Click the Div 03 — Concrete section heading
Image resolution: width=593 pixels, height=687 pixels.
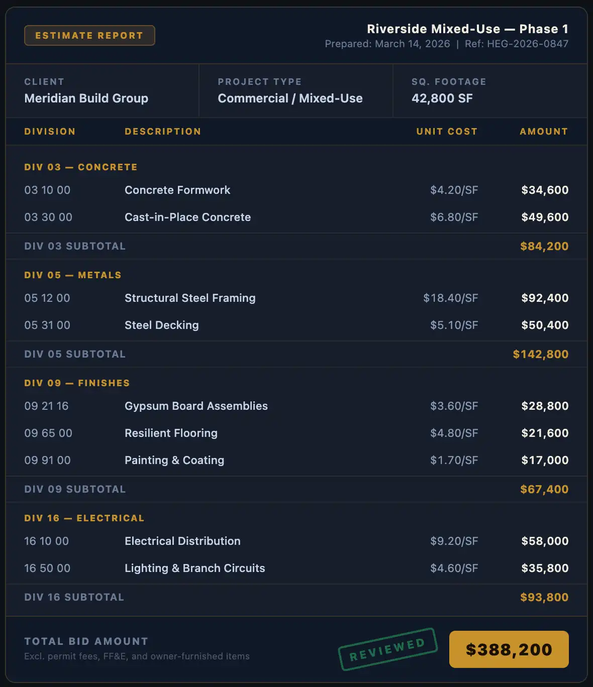81,167
